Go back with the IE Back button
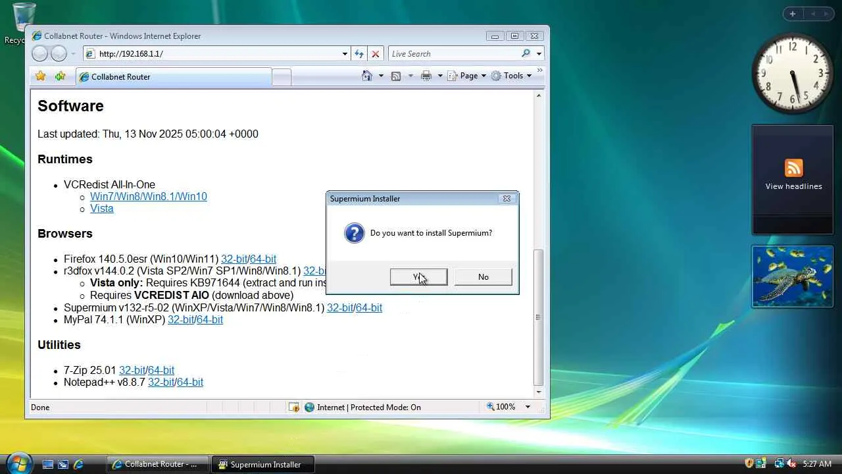The width and height of the screenshot is (842, 474). (x=39, y=54)
